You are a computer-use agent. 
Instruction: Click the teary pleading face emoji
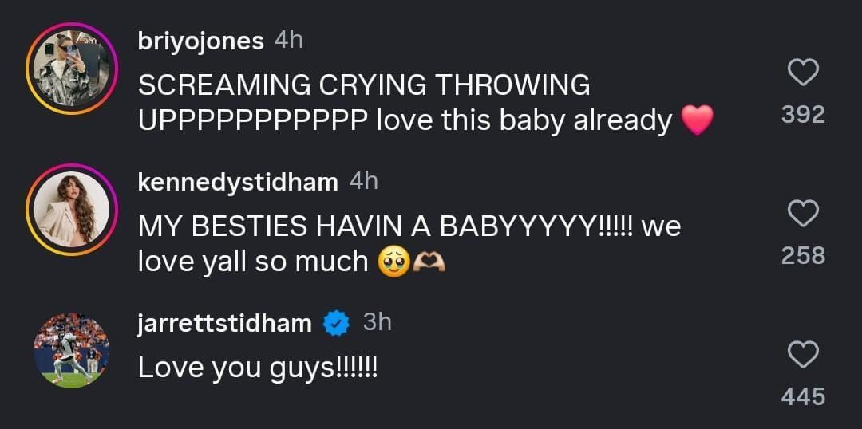click(392, 262)
